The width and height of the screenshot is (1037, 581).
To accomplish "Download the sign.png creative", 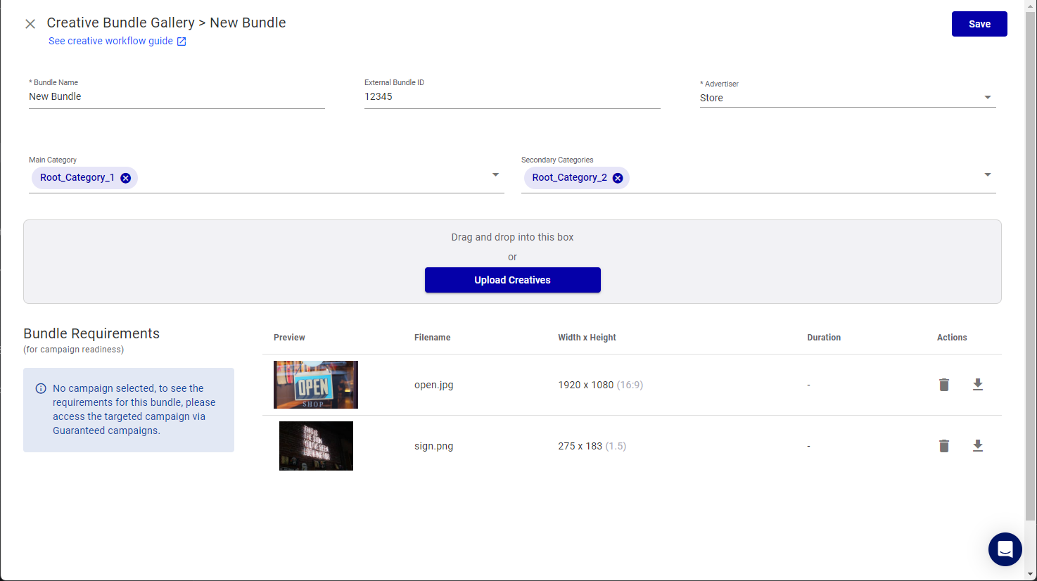I will coord(977,446).
